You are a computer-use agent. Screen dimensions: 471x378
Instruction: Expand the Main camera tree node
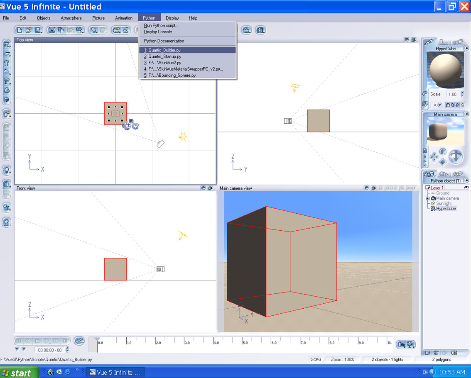click(x=427, y=198)
